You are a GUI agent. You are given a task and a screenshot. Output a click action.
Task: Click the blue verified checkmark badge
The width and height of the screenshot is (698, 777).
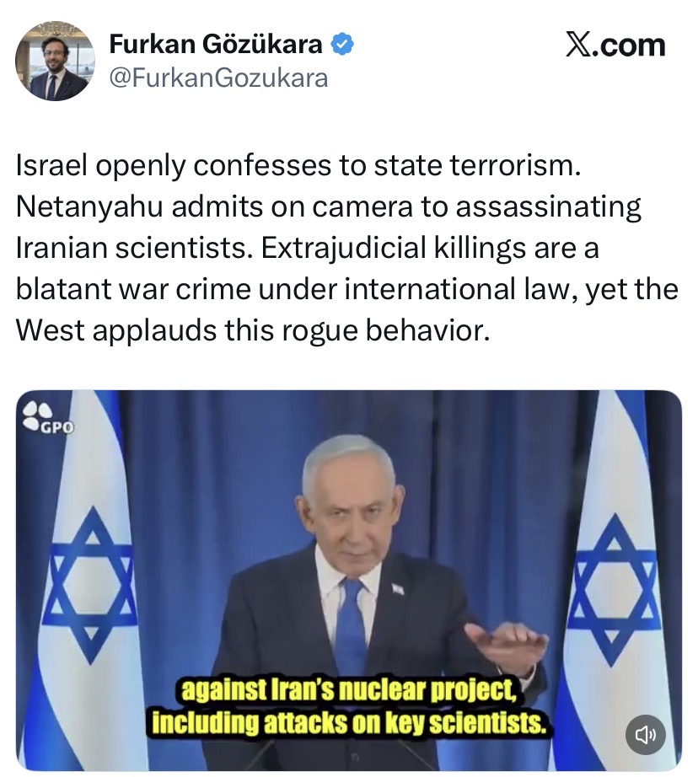[x=342, y=45]
